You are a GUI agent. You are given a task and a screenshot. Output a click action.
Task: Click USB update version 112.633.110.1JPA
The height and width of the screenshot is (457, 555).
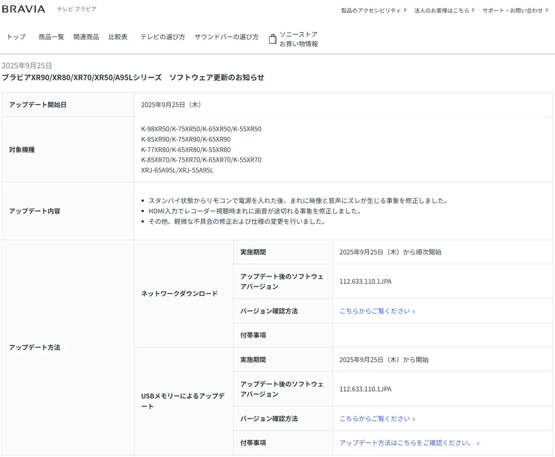[365, 389]
